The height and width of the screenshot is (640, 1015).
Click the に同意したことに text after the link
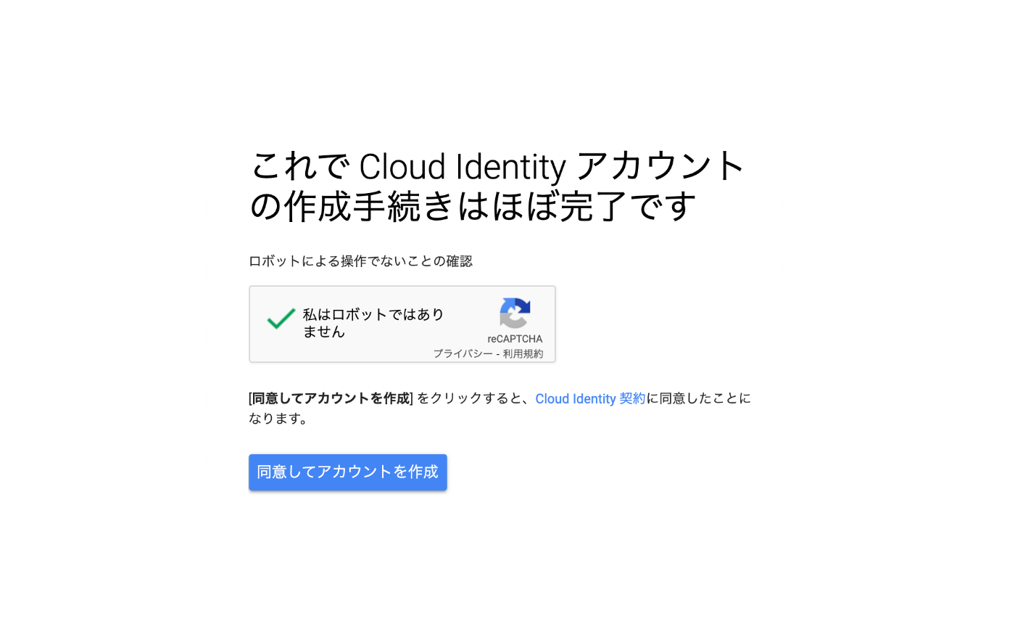[x=699, y=398]
